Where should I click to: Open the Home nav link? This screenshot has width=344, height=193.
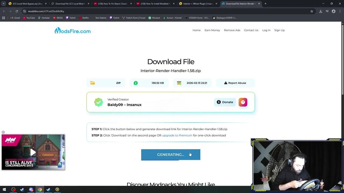[196, 30]
